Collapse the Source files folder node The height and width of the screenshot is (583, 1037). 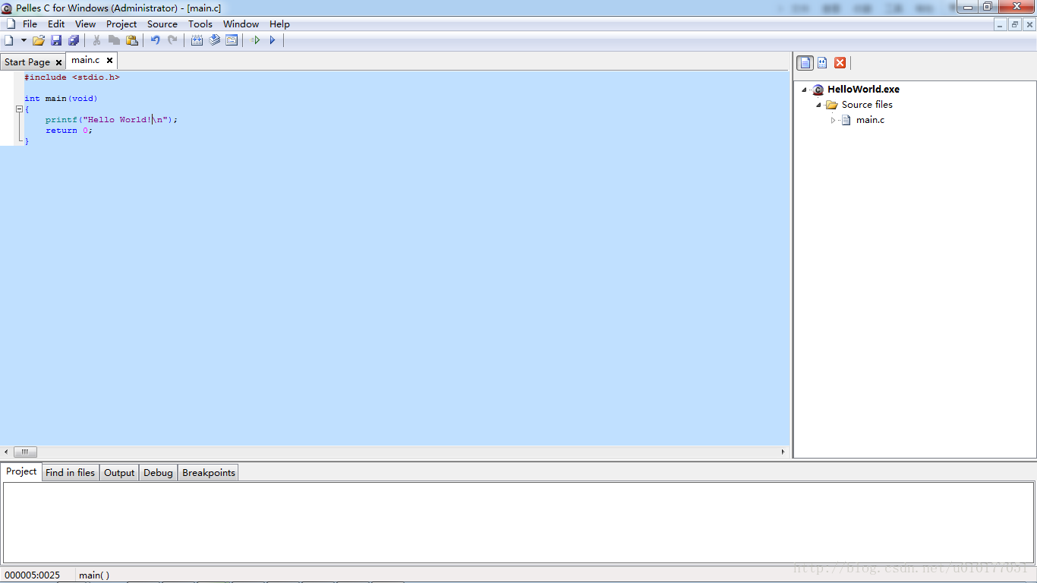tap(819, 105)
